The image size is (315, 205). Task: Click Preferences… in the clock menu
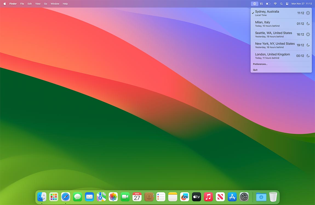(260, 64)
